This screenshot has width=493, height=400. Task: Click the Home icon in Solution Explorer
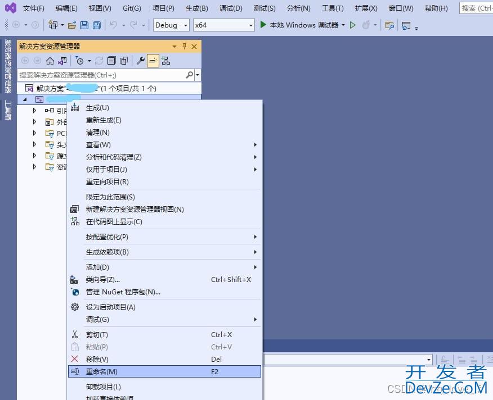pyautogui.click(x=50, y=61)
